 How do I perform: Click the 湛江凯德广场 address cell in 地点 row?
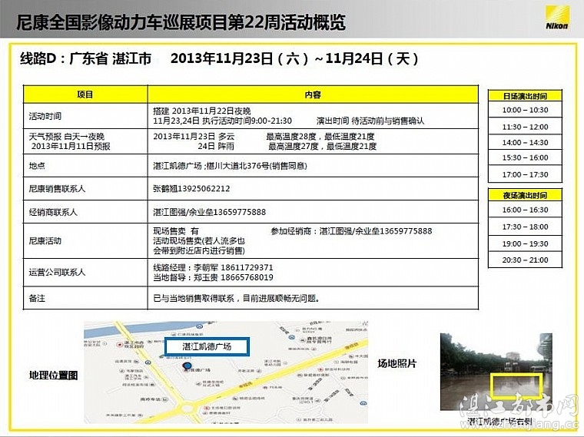(x=231, y=165)
